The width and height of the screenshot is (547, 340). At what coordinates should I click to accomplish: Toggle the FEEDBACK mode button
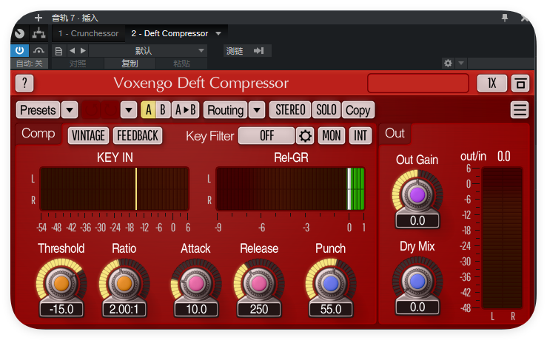(x=138, y=135)
